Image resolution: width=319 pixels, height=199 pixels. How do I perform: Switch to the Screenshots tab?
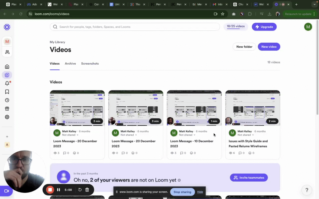tap(90, 63)
